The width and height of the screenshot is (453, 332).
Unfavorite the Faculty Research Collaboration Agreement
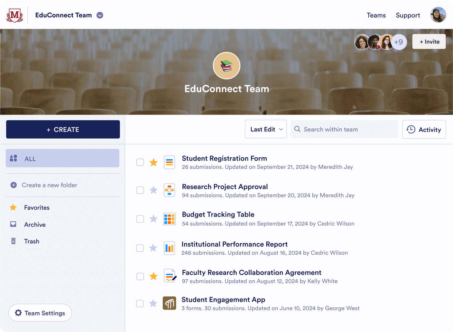point(153,276)
